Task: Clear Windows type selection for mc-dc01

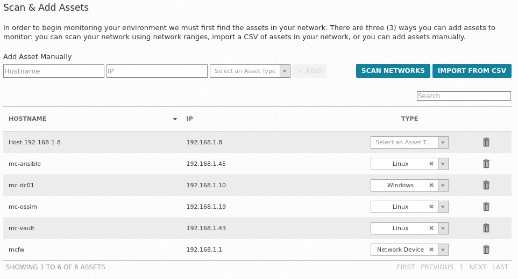Action: [x=431, y=185]
